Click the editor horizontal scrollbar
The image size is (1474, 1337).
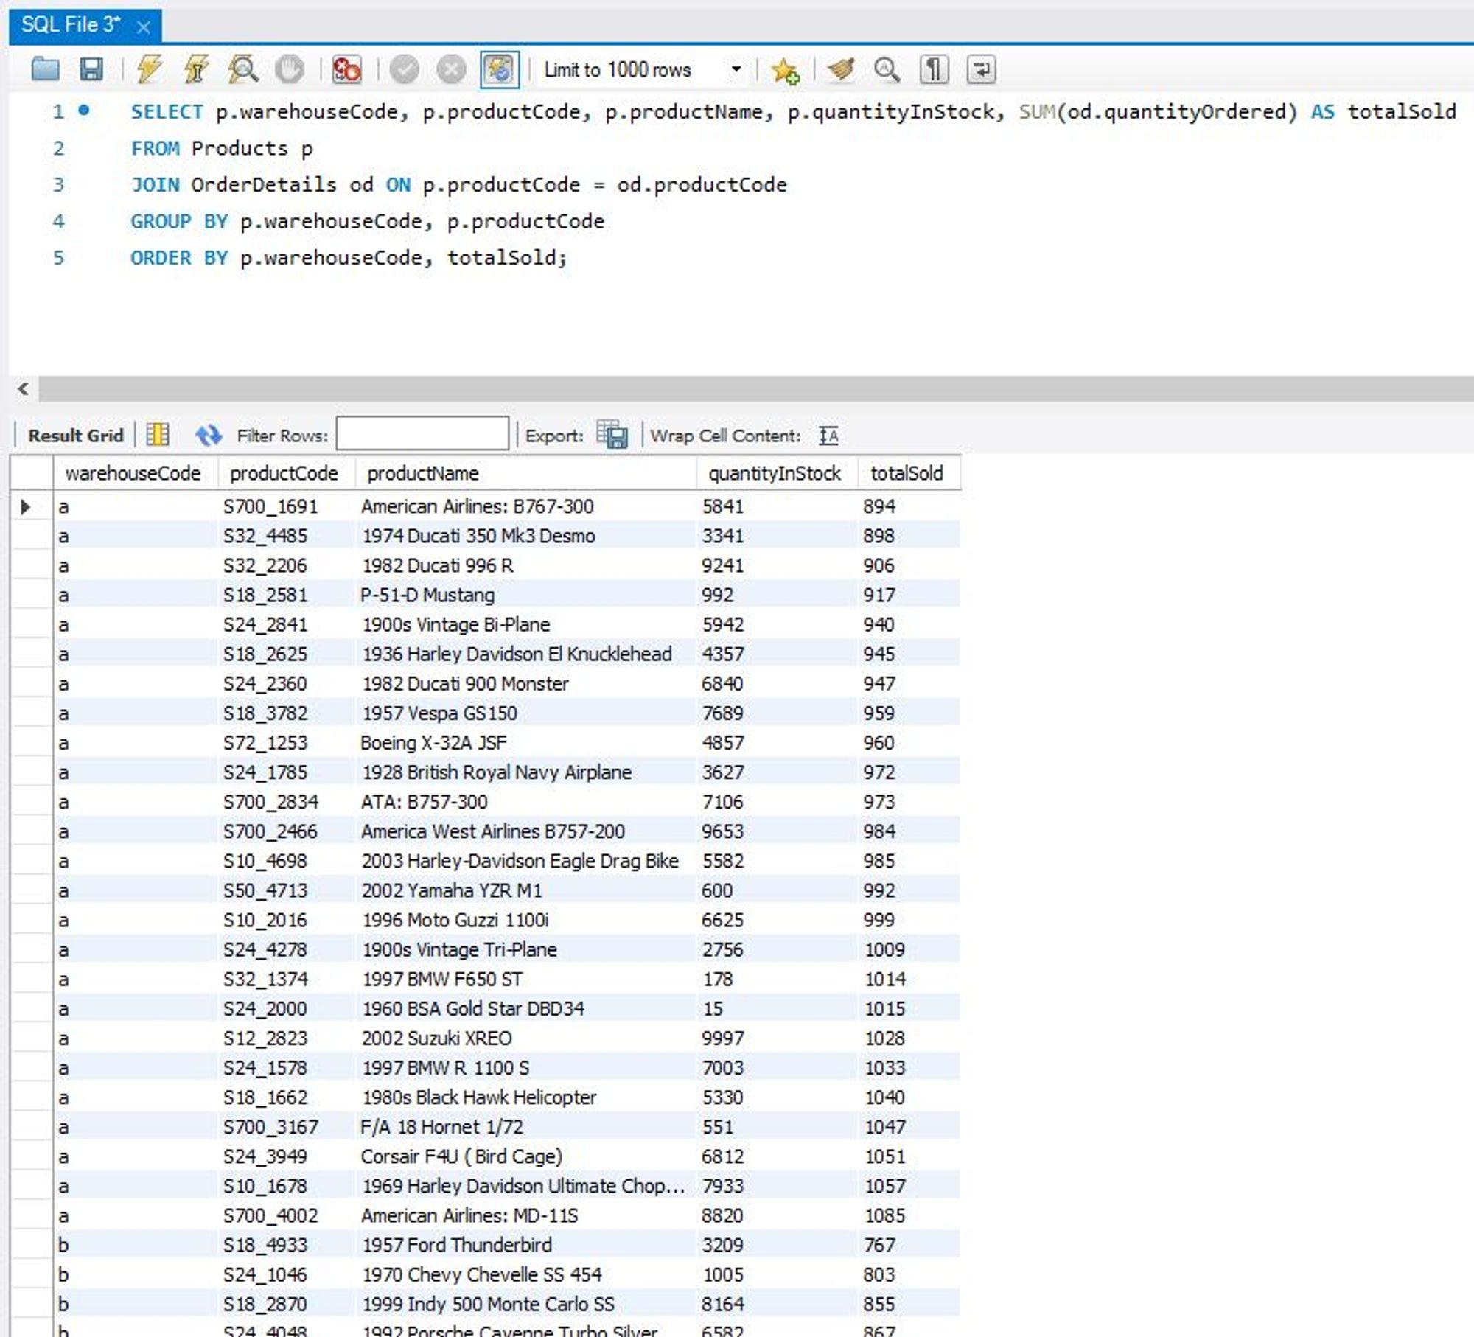coord(755,388)
